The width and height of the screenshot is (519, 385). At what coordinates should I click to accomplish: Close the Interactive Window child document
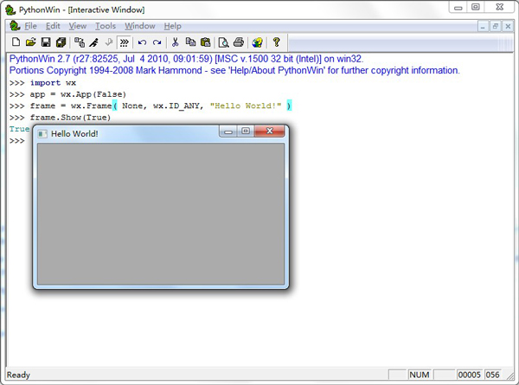point(508,26)
